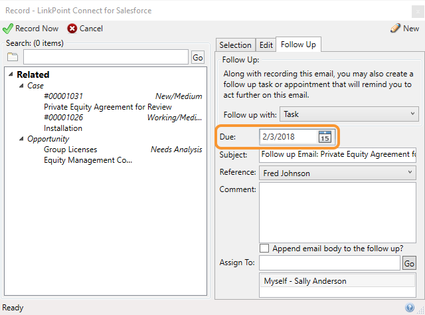The height and width of the screenshot is (315, 425).
Task: Open help via the question mark icon
Action: (x=410, y=308)
